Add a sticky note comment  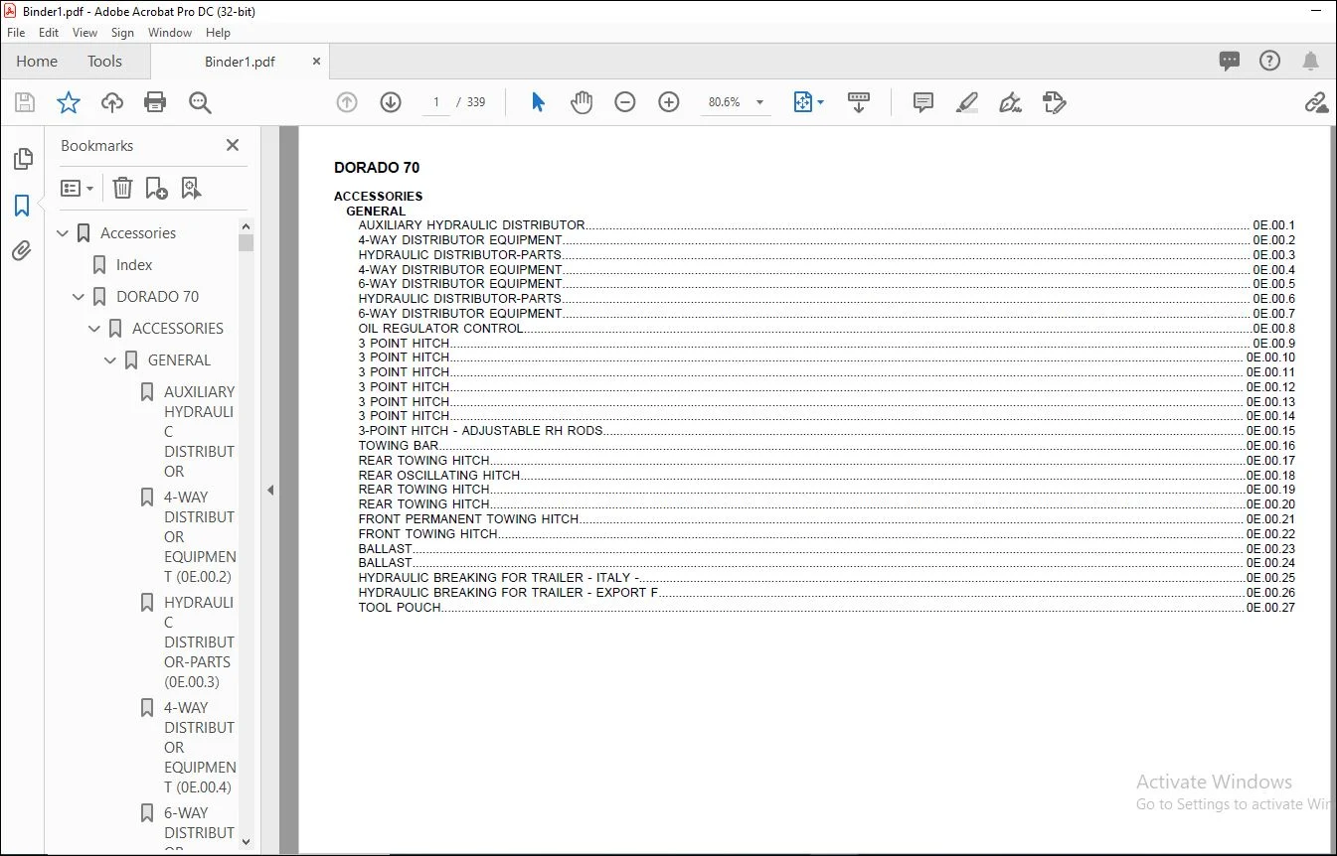[923, 102]
